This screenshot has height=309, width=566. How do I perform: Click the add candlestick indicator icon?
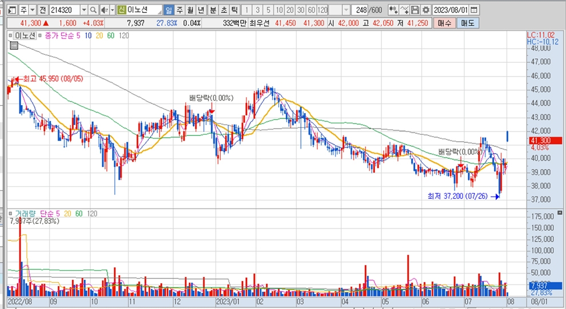393,10
